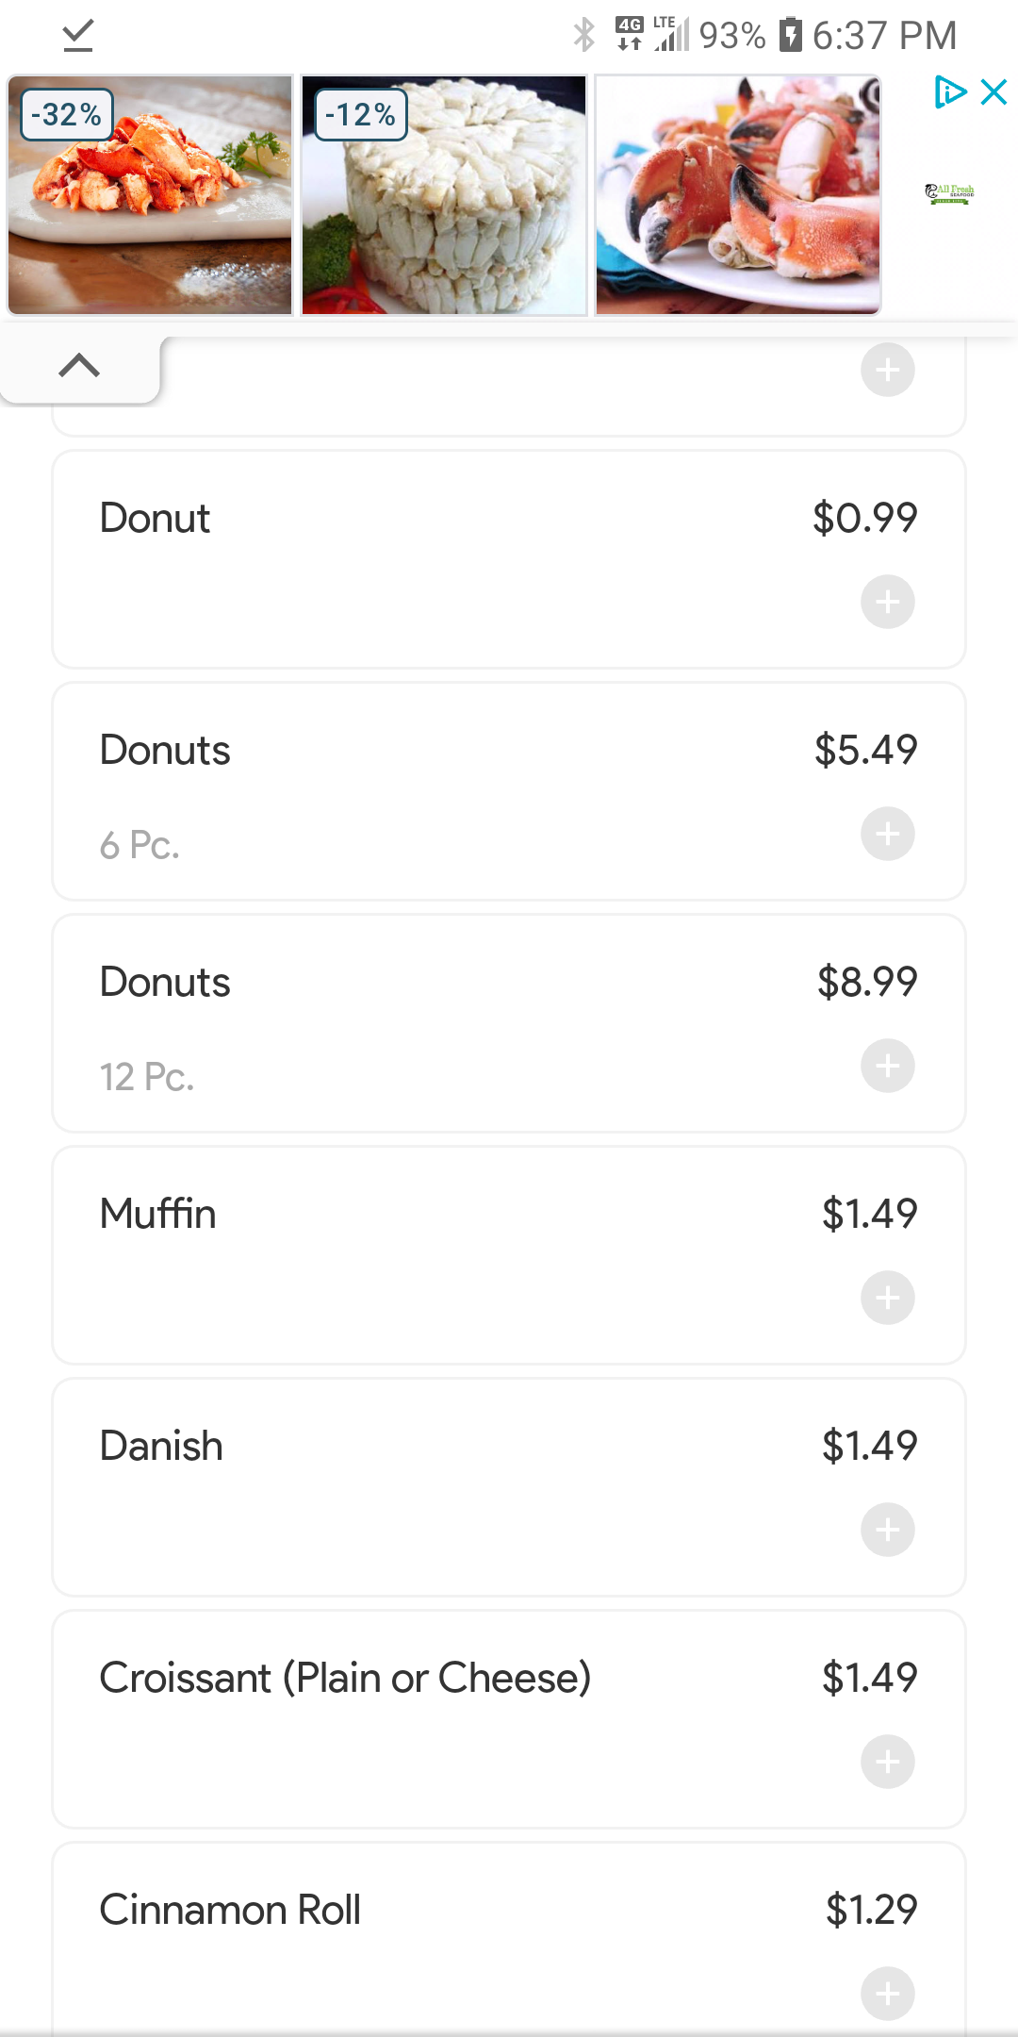This screenshot has width=1018, height=2037.
Task: Select the Muffin menu item name
Action: coord(158,1214)
